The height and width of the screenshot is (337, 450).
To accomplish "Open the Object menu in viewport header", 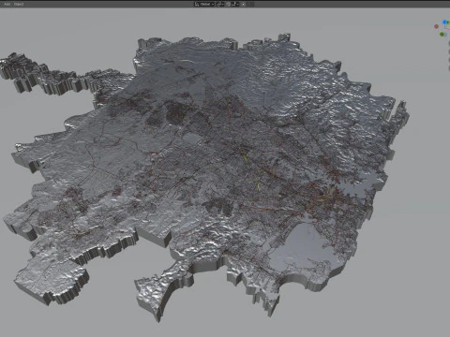I will click(x=19, y=4).
